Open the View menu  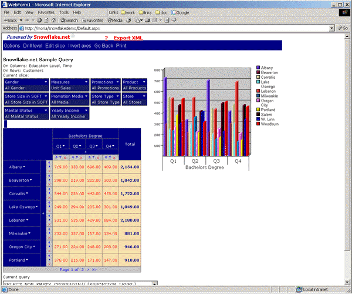click(x=29, y=12)
